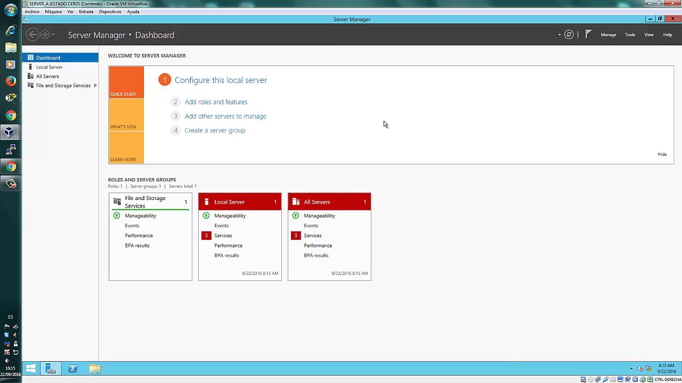This screenshot has width=682, height=383.
Task: Click Manageability status icon in All Servers tile
Action: click(x=296, y=215)
